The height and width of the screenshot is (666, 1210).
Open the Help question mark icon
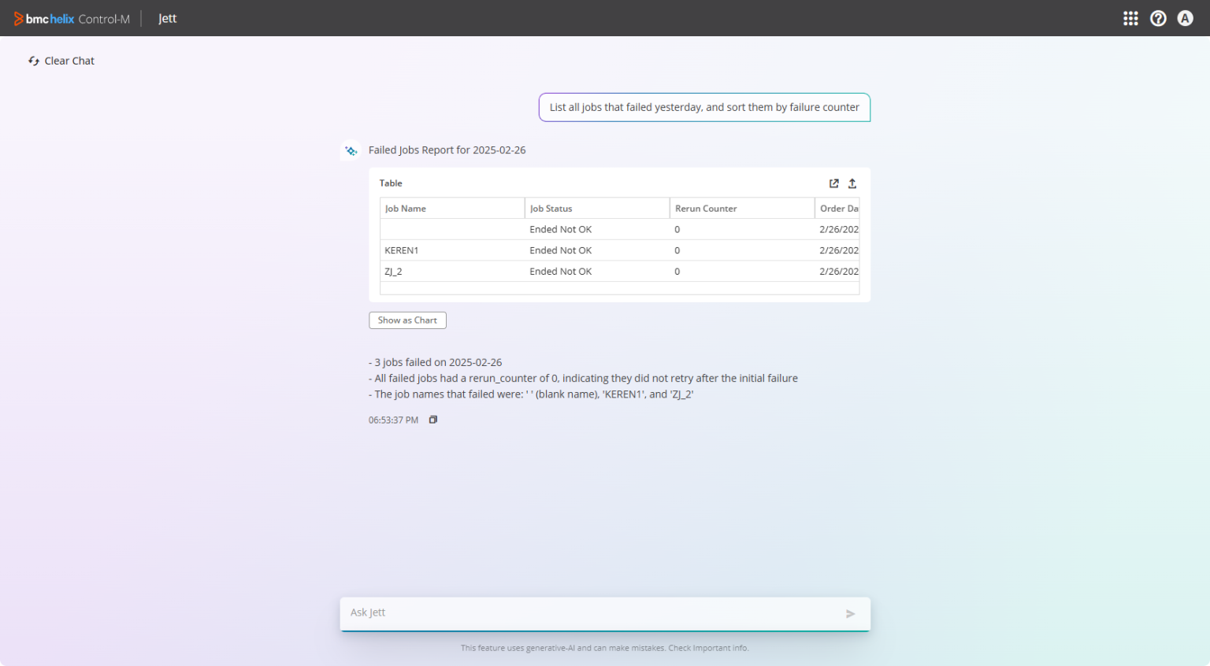[x=1158, y=17]
